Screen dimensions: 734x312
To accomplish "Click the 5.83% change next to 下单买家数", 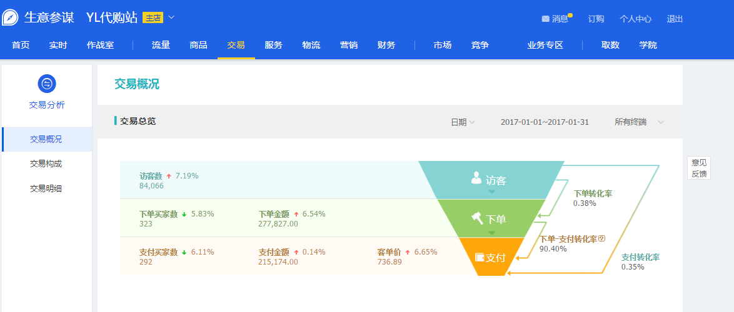I will (x=202, y=214).
